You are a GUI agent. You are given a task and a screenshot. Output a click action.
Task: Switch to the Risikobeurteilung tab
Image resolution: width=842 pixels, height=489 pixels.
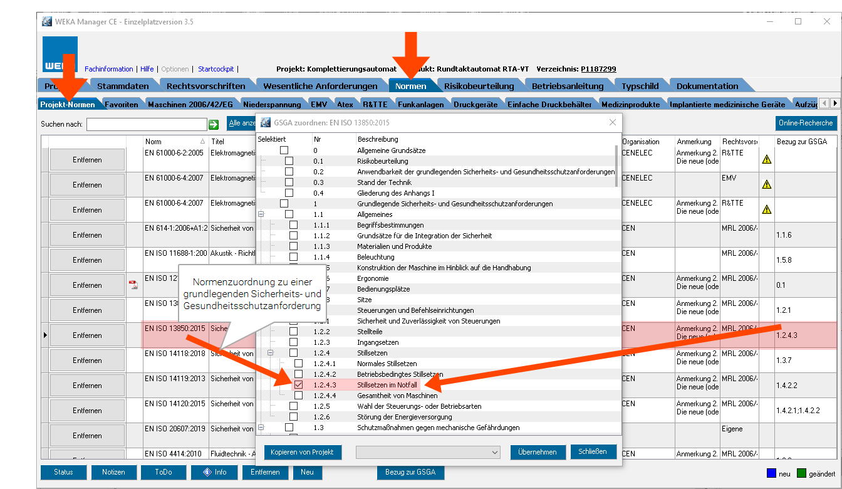tap(479, 86)
